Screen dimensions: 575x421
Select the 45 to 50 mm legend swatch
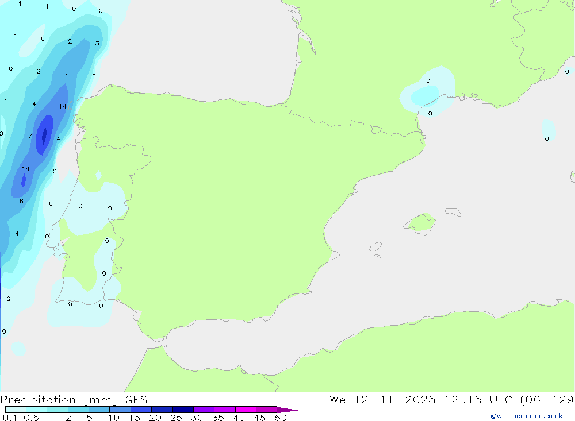click(x=267, y=410)
